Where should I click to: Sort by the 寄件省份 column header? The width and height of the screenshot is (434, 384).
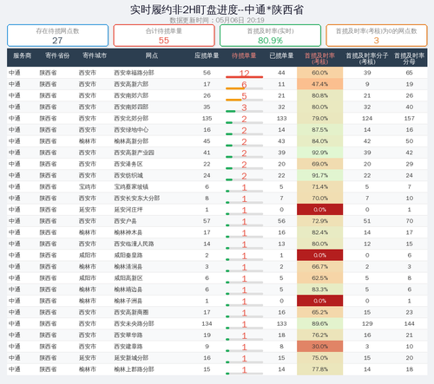tap(57, 55)
